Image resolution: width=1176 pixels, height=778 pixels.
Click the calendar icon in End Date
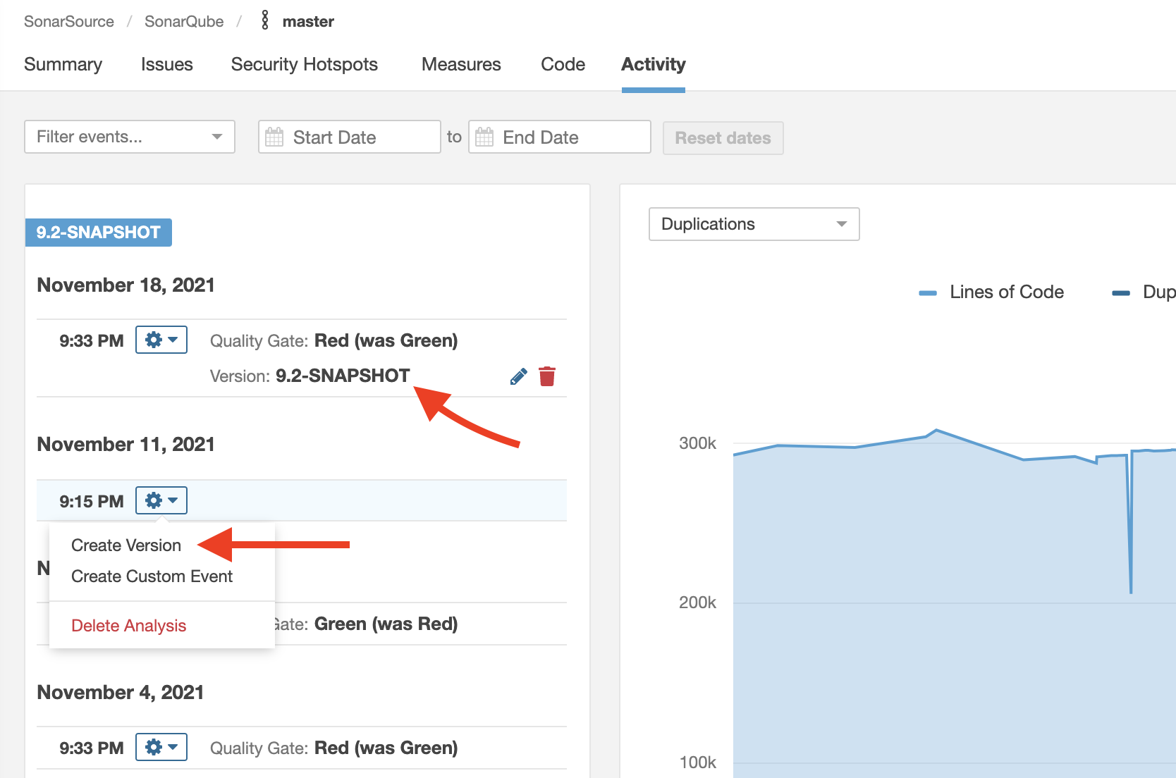(x=484, y=137)
